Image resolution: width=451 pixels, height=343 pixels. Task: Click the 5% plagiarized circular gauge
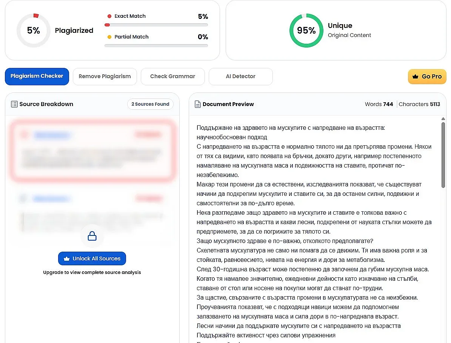pyautogui.click(x=34, y=31)
